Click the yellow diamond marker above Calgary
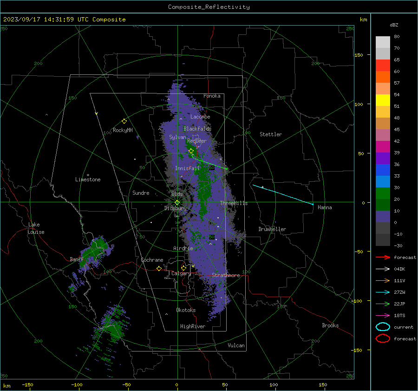Image resolution: width=418 pixels, height=391 pixels. coord(183,268)
